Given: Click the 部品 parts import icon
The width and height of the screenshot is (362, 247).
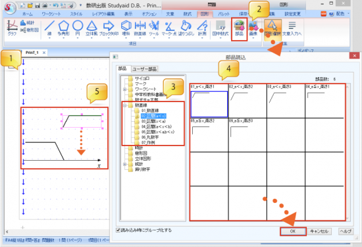Looking at the screenshot, I should click(x=239, y=28).
